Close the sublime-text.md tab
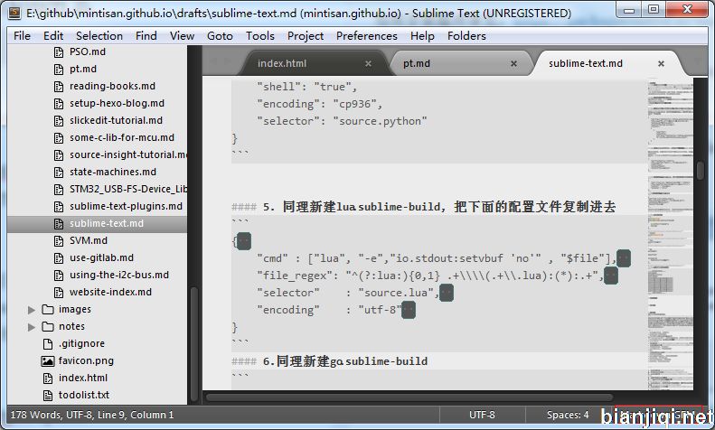Image resolution: width=715 pixels, height=430 pixels. pos(661,64)
